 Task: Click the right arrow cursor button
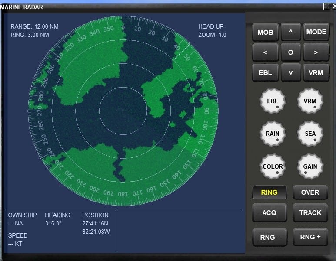[x=316, y=52]
